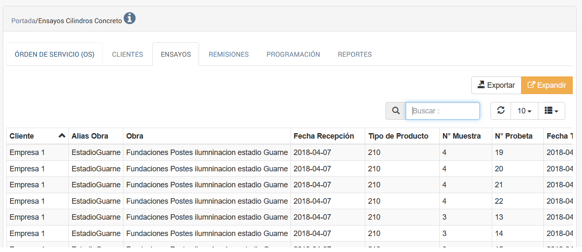This screenshot has height=252, width=582.
Task: Sort by the Fecha Recepción column header
Action: 323,136
